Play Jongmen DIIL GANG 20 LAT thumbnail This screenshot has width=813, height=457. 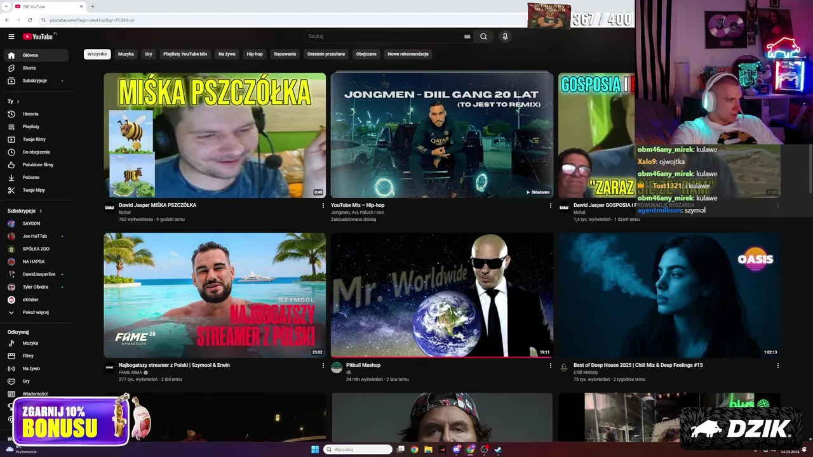click(x=441, y=135)
